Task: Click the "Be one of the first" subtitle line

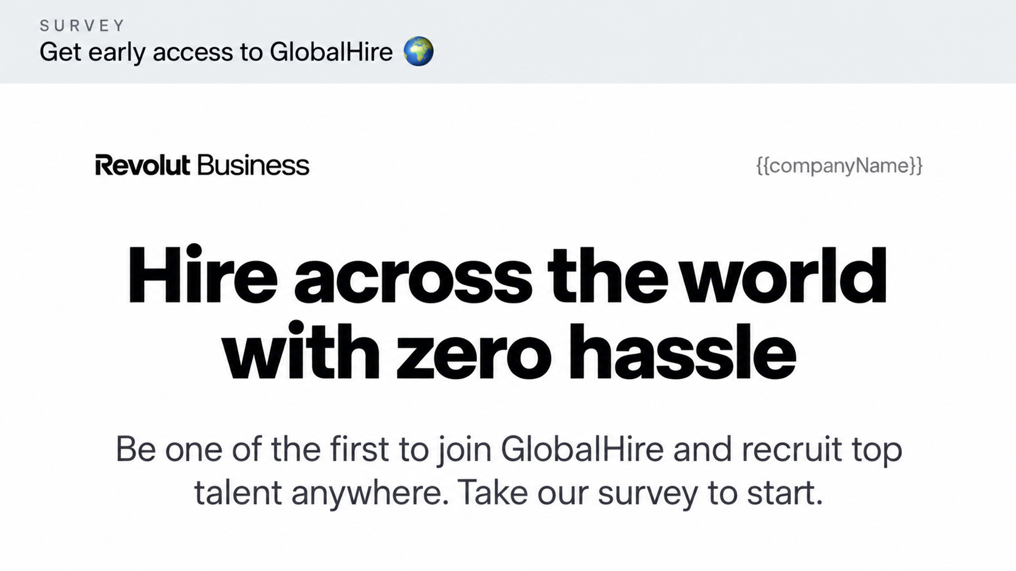Action: point(509,450)
